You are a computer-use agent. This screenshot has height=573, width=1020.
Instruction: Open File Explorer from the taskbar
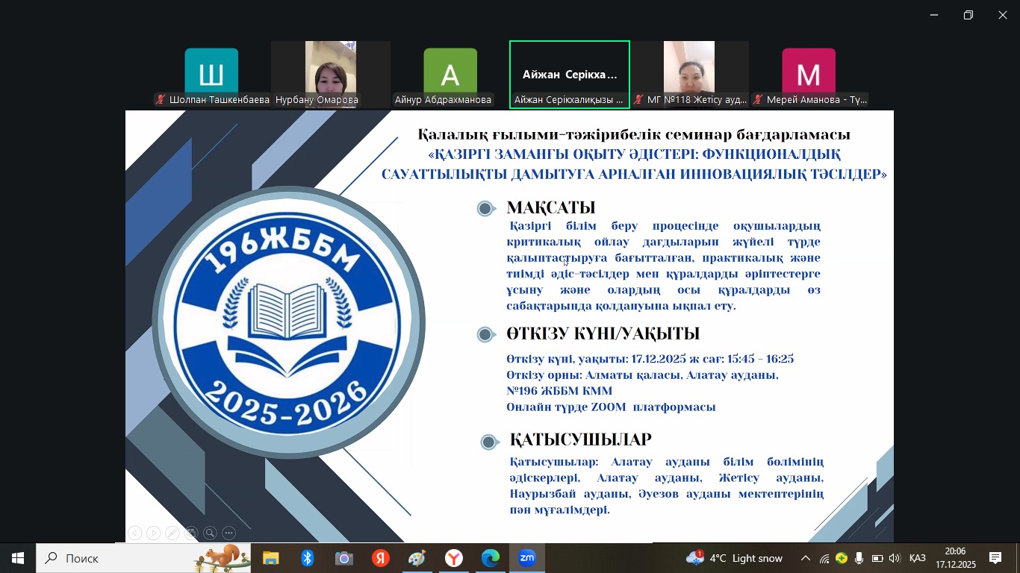click(x=270, y=558)
